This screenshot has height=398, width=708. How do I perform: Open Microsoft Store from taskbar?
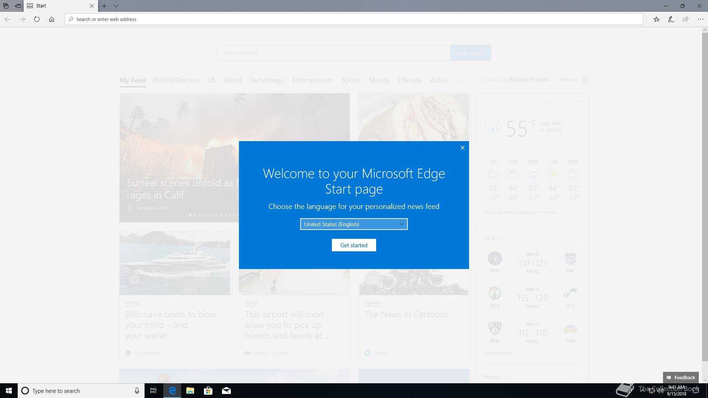tap(208, 391)
